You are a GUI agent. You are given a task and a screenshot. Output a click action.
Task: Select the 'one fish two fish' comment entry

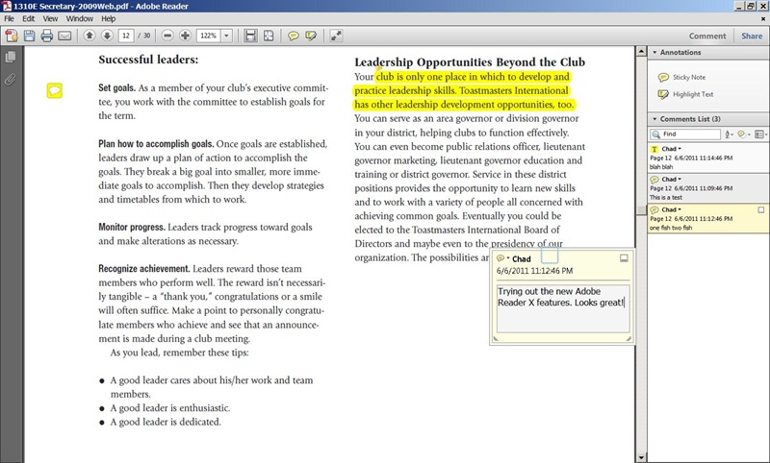[x=708, y=218]
